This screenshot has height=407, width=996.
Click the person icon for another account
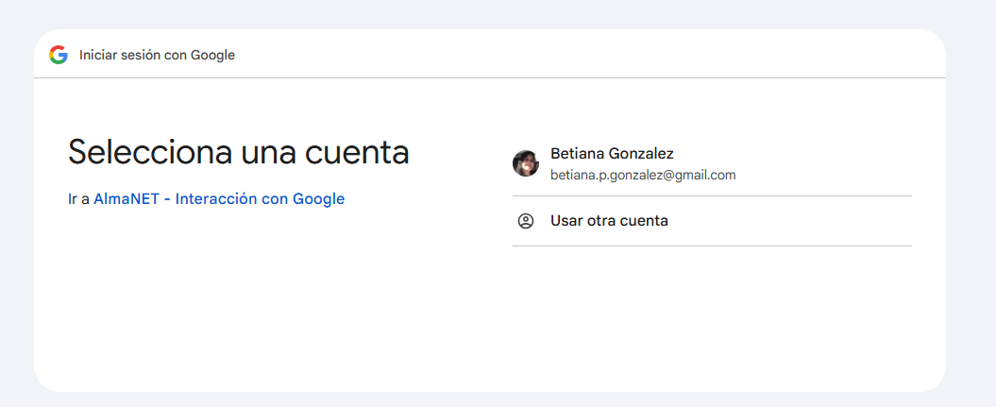point(526,221)
